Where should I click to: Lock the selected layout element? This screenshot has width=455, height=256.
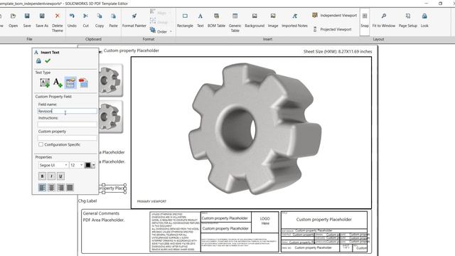click(x=424, y=20)
